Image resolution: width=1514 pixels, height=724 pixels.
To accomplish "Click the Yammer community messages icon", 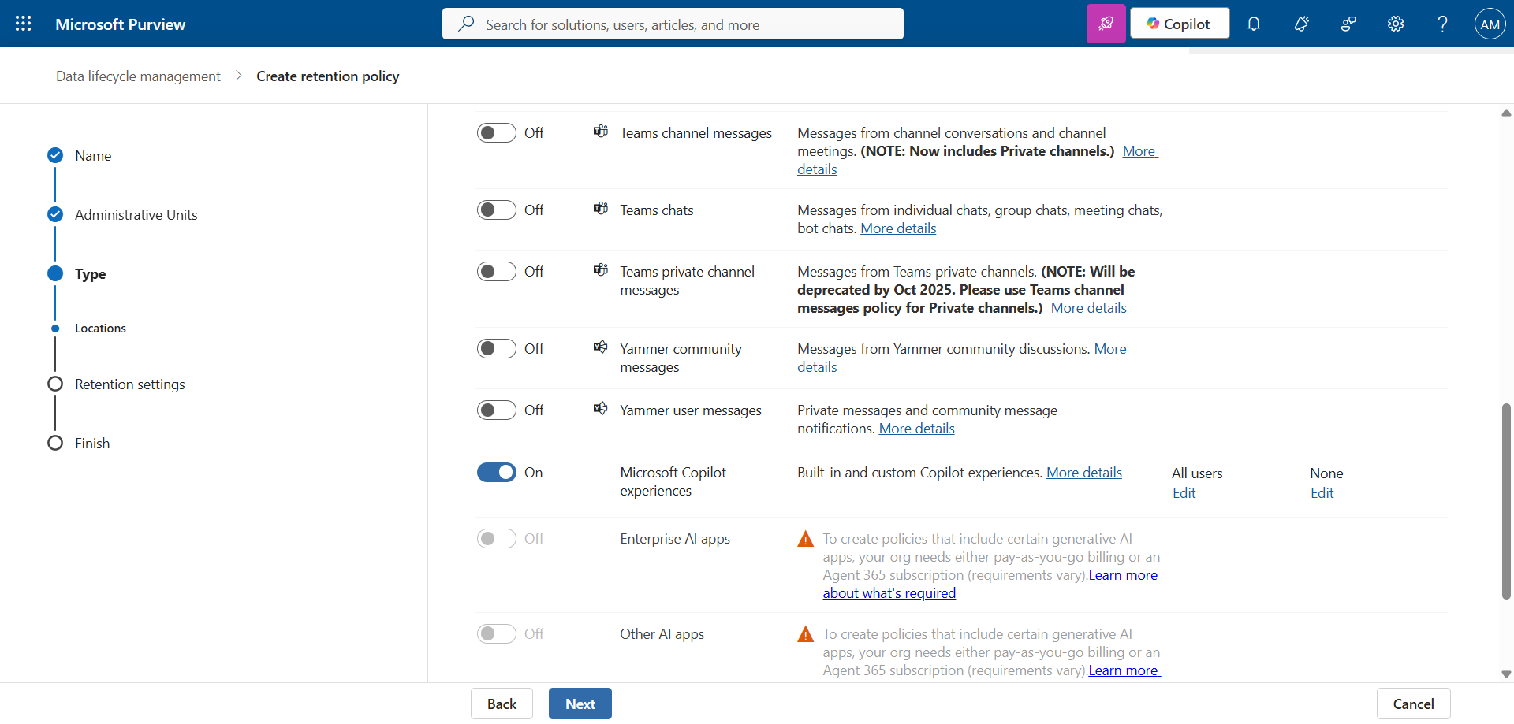I will pos(601,347).
